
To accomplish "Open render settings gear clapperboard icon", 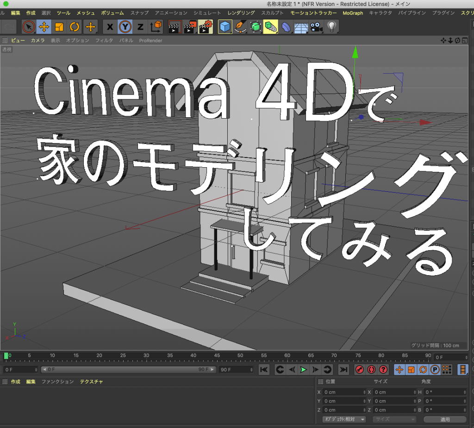I will click(x=206, y=27).
